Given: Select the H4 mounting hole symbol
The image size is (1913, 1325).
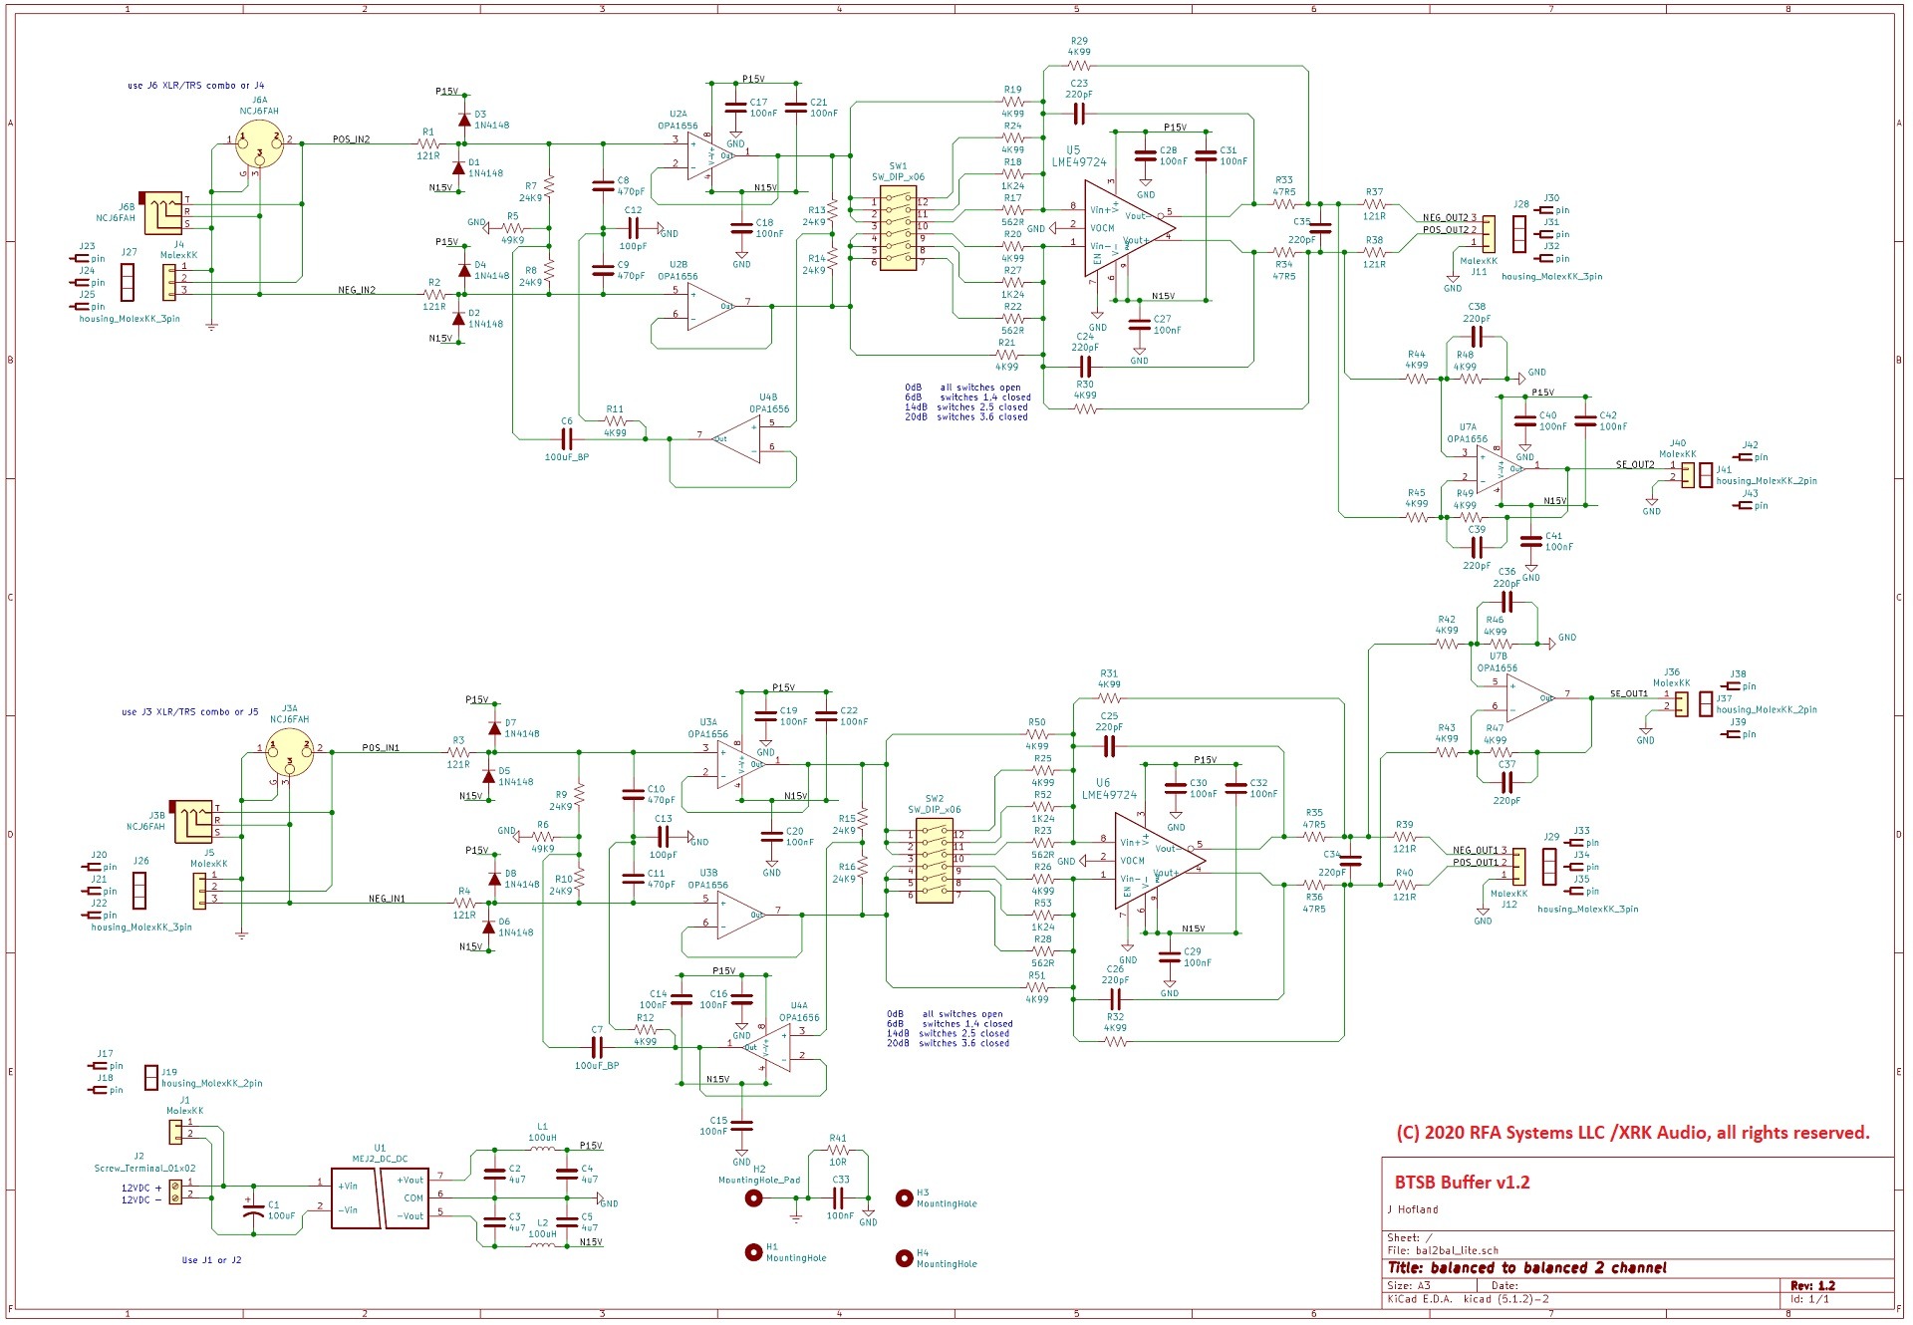Looking at the screenshot, I should pos(904,1258).
